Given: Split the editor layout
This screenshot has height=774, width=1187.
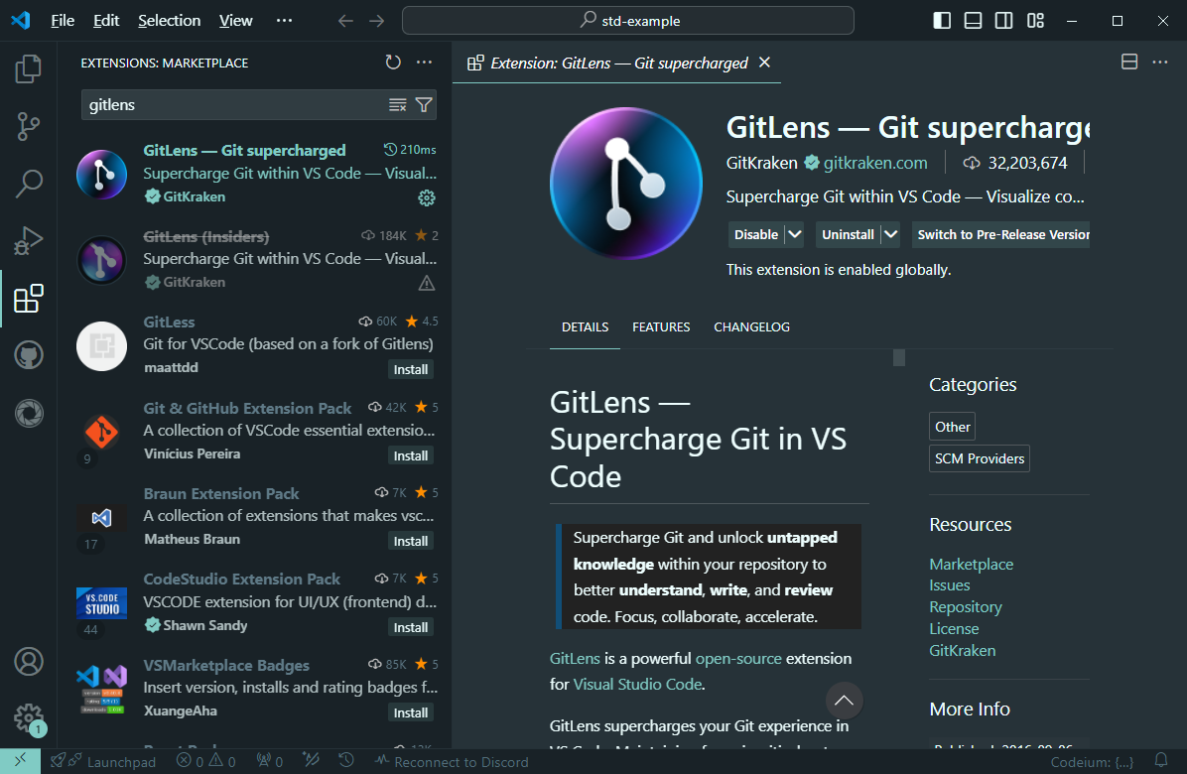Looking at the screenshot, I should pyautogui.click(x=1129, y=63).
